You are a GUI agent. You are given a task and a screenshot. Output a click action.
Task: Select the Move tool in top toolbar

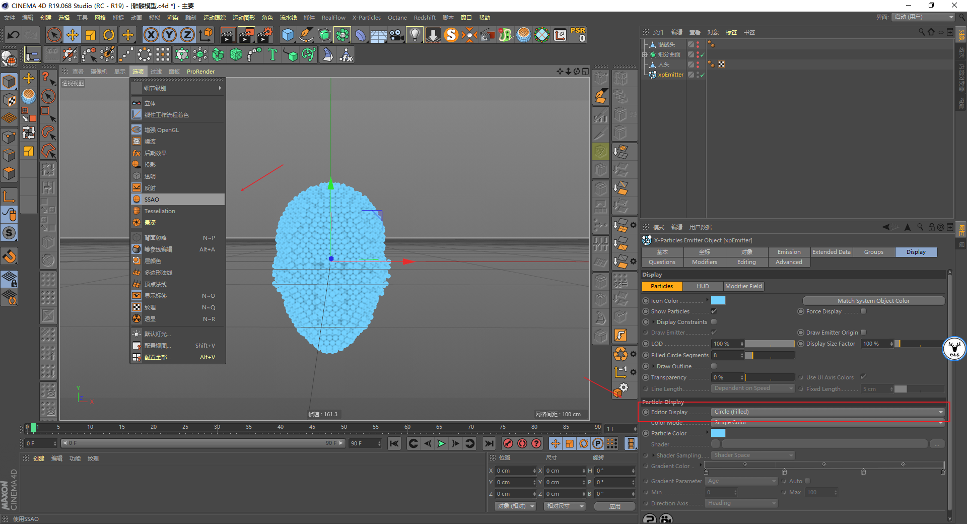click(x=73, y=35)
